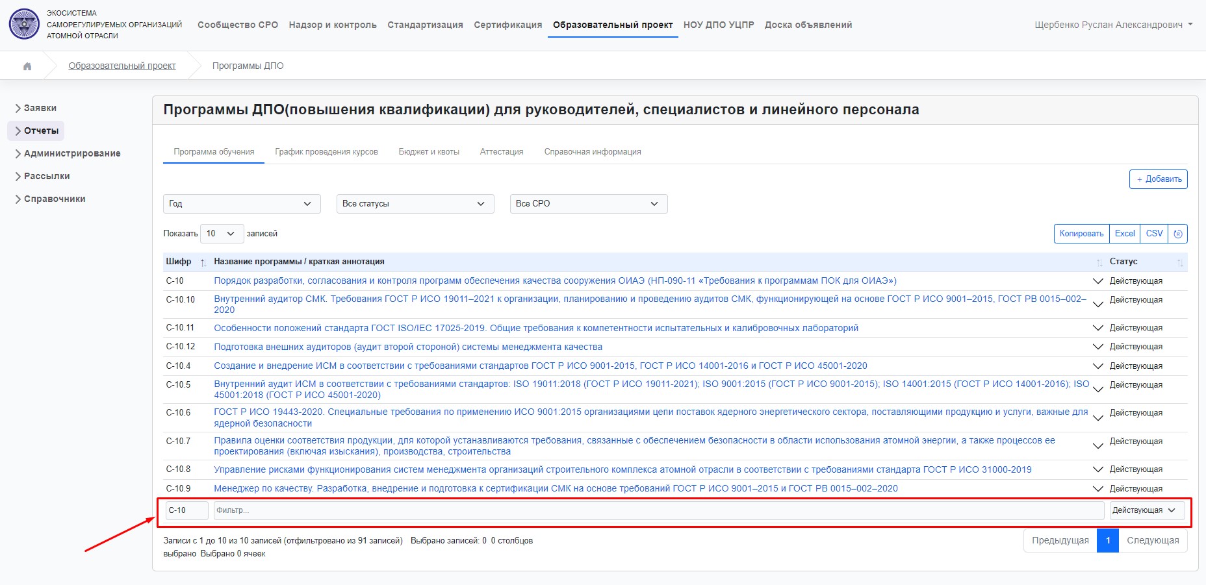Switch to График проведения курсов tab

pyautogui.click(x=326, y=152)
